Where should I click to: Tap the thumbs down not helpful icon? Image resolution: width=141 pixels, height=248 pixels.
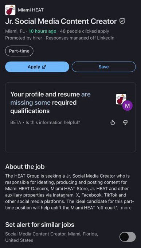pyautogui.click(x=125, y=122)
